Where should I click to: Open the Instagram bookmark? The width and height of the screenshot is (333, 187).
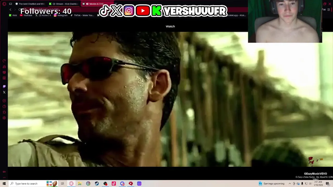pyautogui.click(x=60, y=15)
